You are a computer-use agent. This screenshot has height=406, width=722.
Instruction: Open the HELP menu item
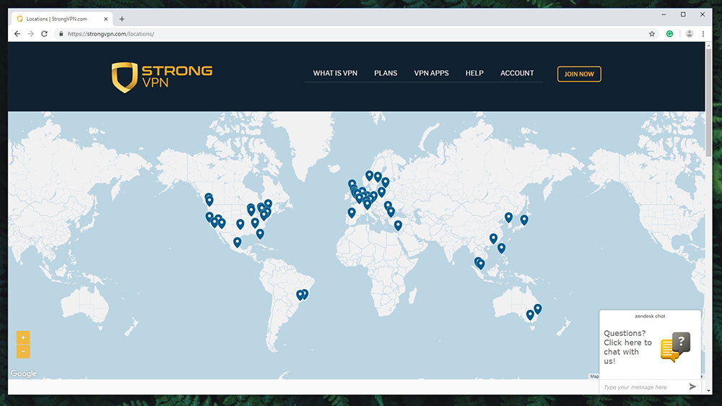[x=474, y=73]
